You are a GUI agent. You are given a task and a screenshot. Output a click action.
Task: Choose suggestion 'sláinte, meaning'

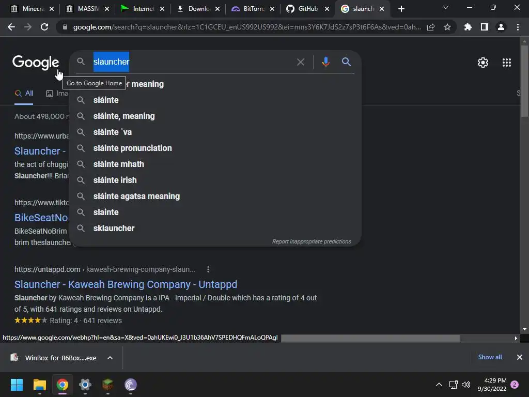215,116
